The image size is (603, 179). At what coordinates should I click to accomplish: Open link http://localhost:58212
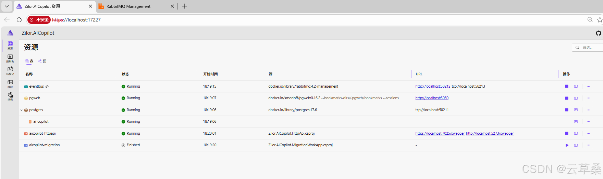tap(433, 87)
